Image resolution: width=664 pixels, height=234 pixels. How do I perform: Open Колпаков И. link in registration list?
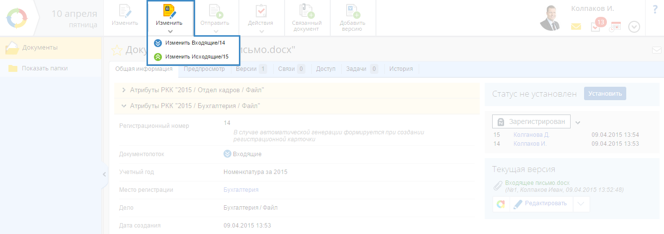(x=530, y=144)
